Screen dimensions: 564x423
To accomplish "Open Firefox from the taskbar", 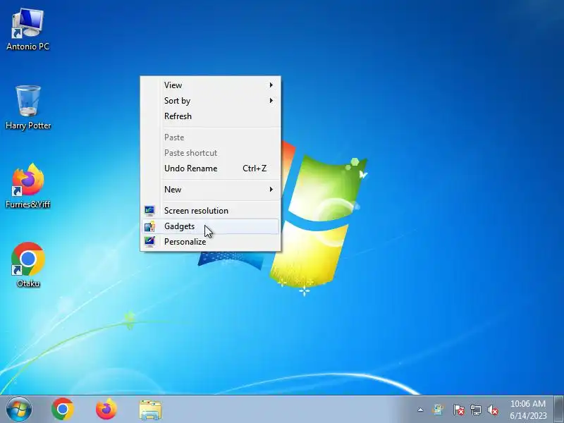I will [106, 410].
